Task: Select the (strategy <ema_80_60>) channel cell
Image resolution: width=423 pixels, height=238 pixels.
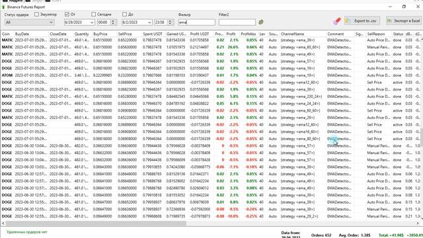Action: coord(300,139)
